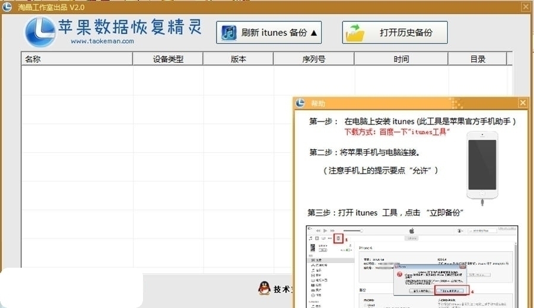Click the iPhone illustration in help dialog

482,168
